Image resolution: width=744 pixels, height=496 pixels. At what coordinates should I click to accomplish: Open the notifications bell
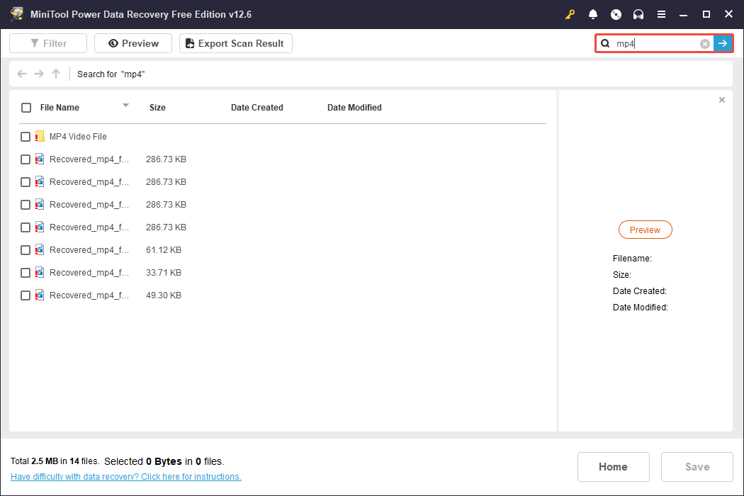(x=592, y=14)
